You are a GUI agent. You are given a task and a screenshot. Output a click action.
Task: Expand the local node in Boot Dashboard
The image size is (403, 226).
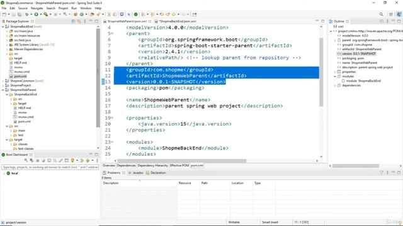(4, 173)
